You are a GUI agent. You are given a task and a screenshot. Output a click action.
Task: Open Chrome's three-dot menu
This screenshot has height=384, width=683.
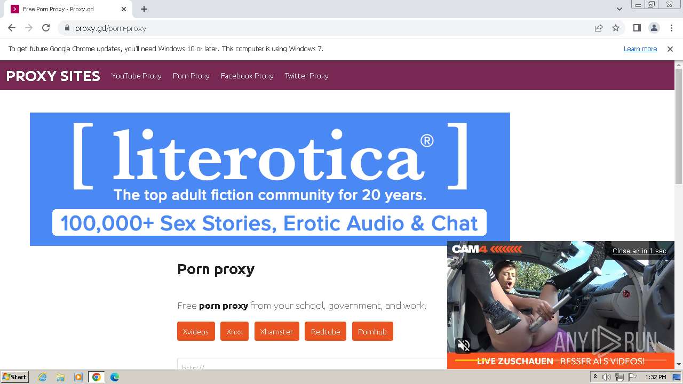(x=671, y=28)
